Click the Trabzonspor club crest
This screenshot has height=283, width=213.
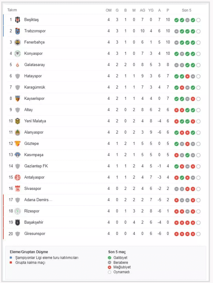click(x=17, y=31)
